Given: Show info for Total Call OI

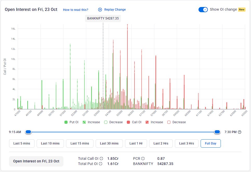Looking at the screenshot, I should point(101,159).
